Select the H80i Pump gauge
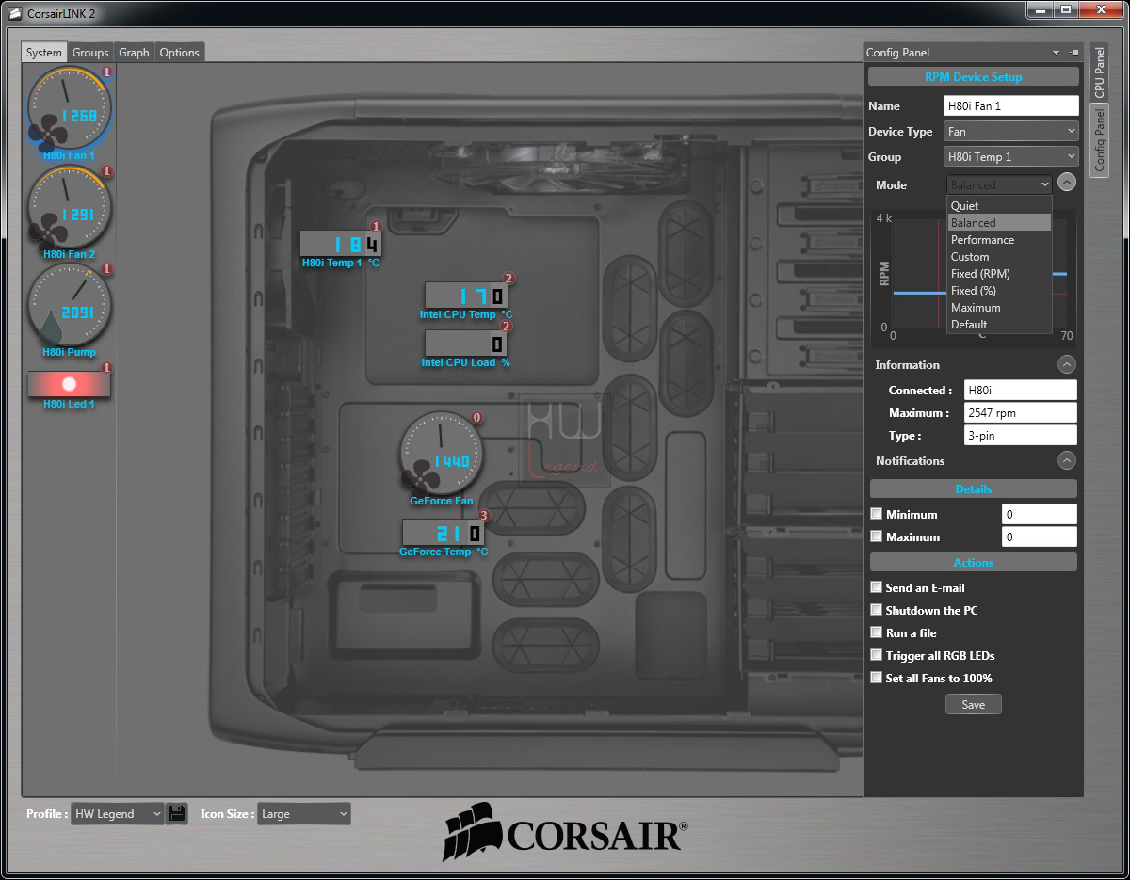 (x=69, y=306)
